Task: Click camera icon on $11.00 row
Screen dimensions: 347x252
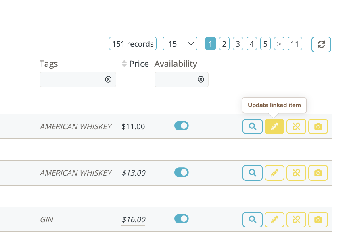Action: click(318, 126)
